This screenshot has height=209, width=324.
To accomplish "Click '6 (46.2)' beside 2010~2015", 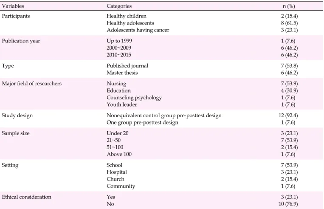I will coord(289,55).
